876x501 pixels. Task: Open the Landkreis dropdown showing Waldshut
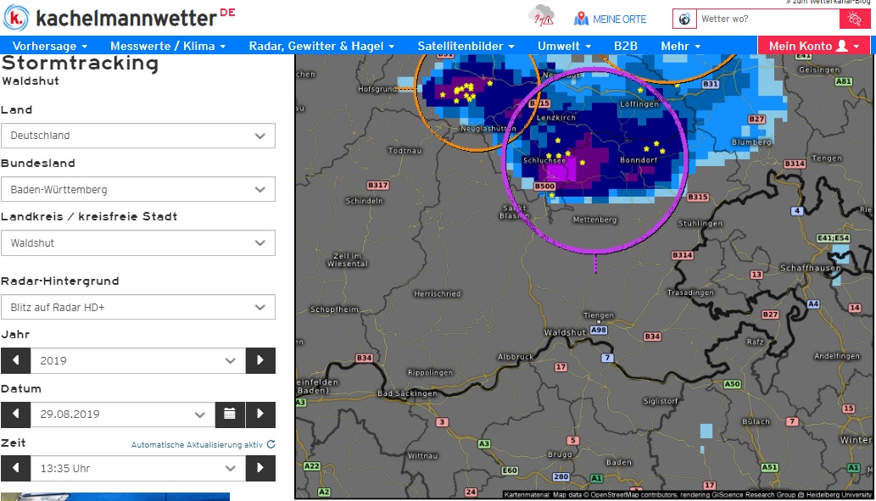pos(138,243)
